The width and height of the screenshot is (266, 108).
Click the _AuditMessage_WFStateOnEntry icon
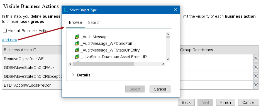(77, 50)
